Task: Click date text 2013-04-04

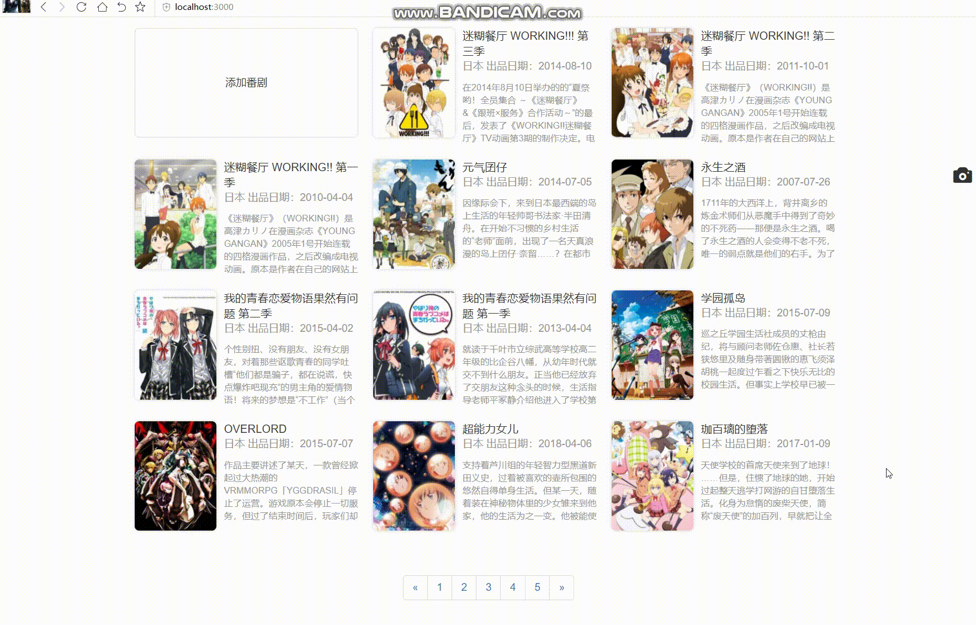Action: pos(565,329)
